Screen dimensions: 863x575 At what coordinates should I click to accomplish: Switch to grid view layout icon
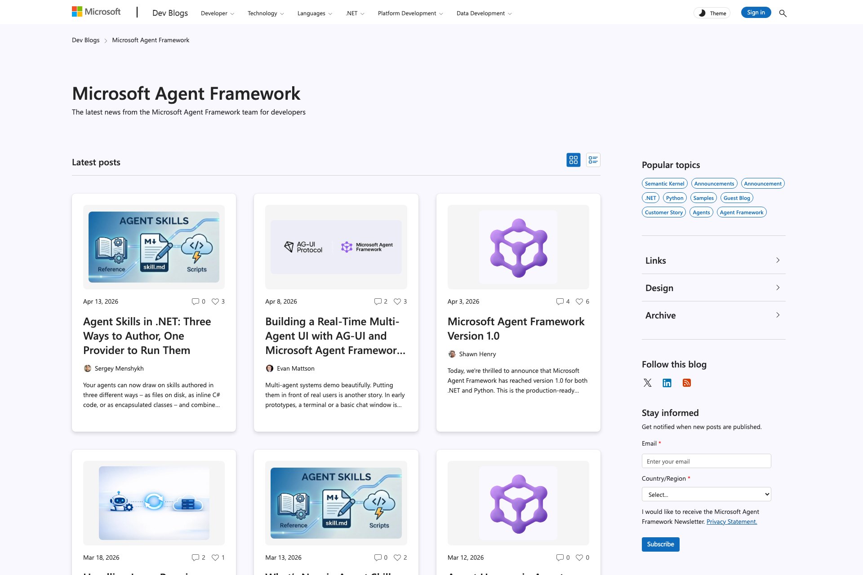point(573,160)
